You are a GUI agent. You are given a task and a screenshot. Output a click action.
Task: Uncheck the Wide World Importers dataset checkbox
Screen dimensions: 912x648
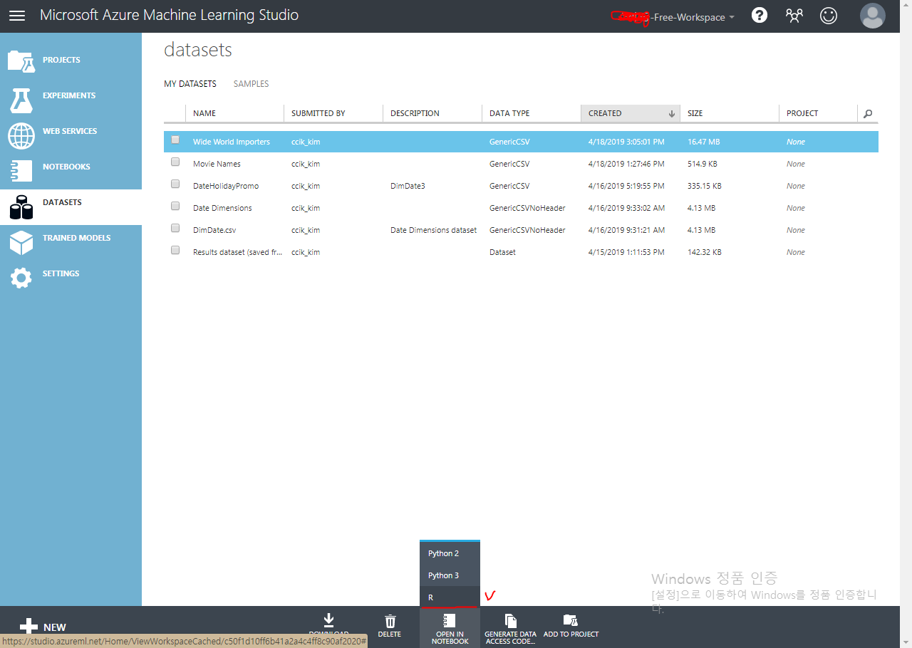click(x=175, y=140)
